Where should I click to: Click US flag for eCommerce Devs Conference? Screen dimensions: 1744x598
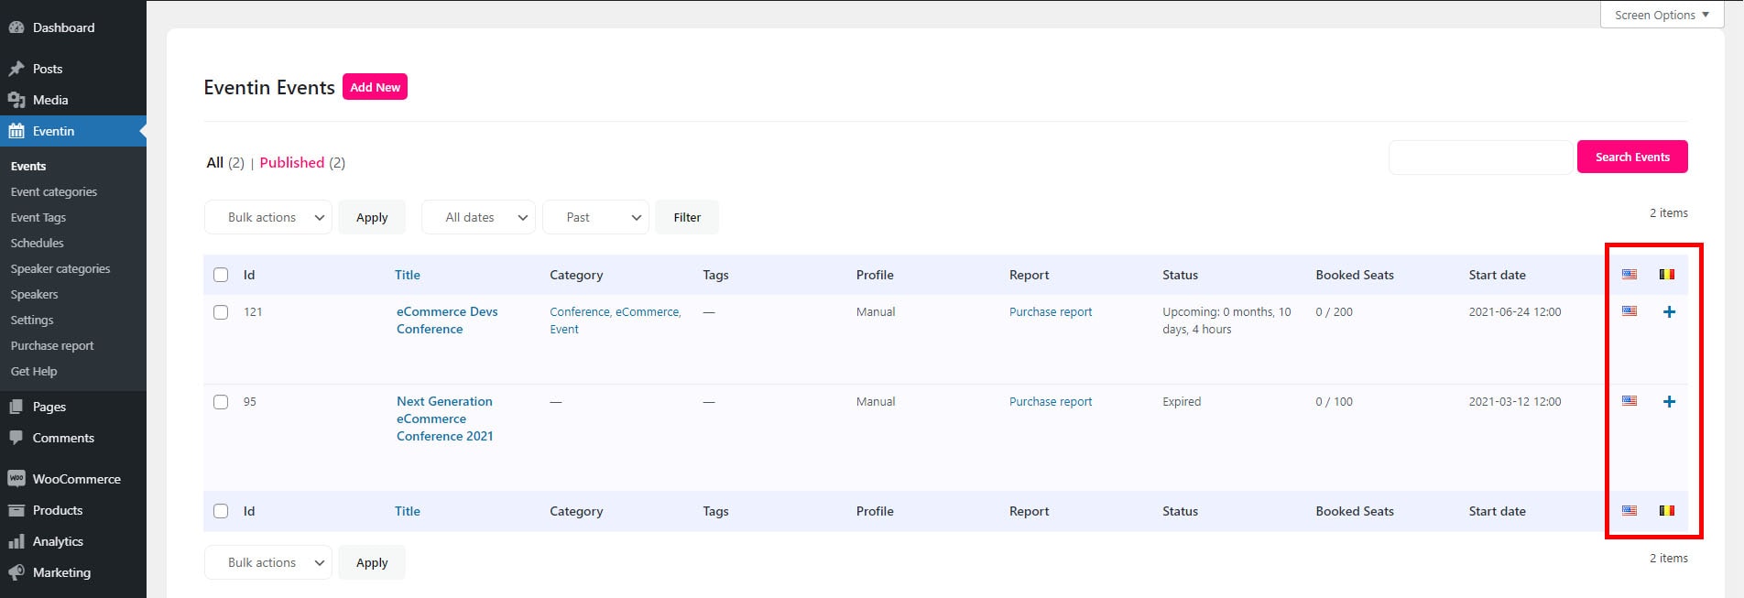[x=1630, y=311]
